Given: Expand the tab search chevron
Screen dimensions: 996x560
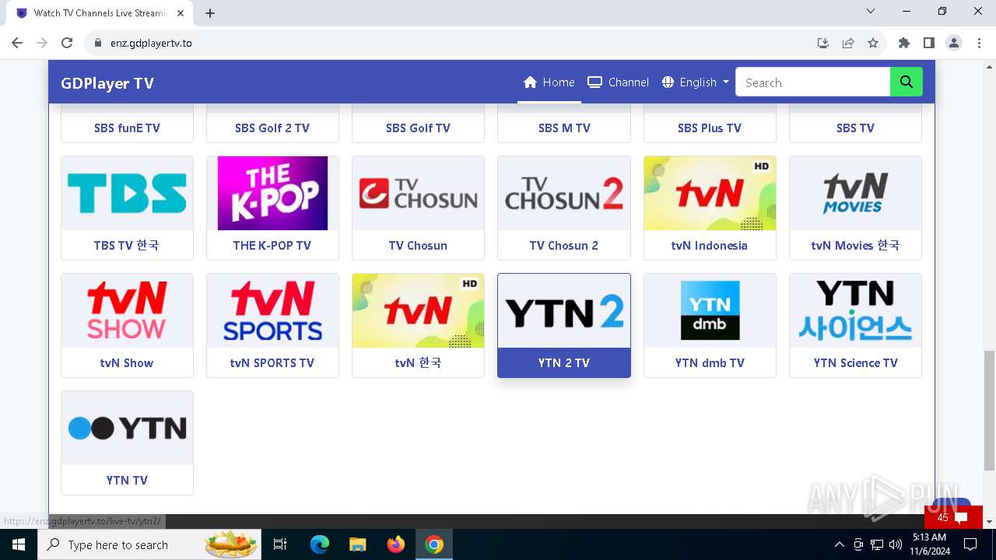Looking at the screenshot, I should [x=871, y=11].
